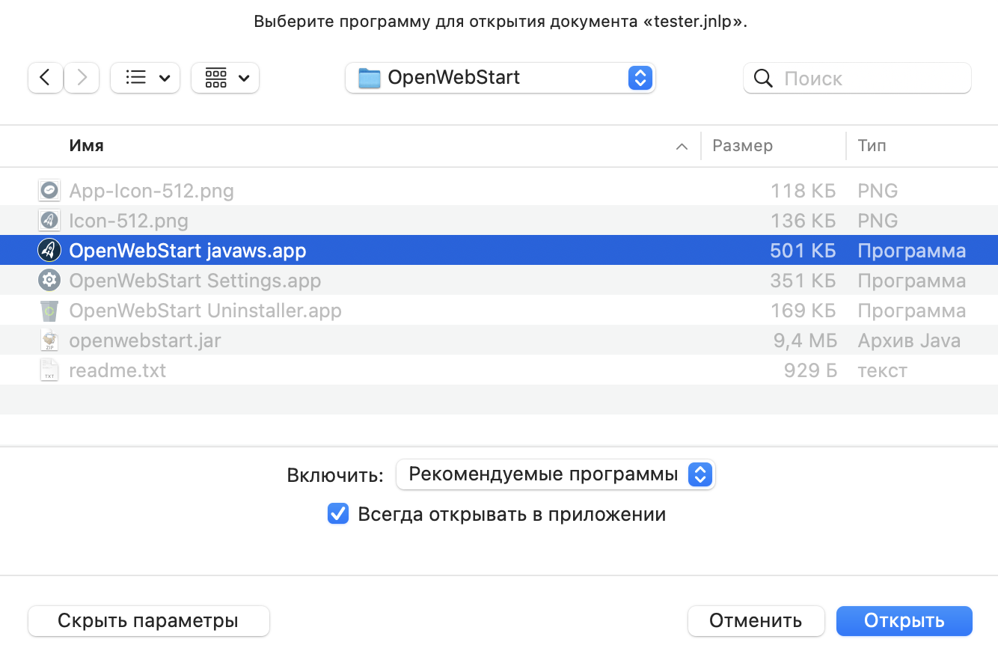This screenshot has height=651, width=998.
Task: Sort files by the "Размер" column
Action: coord(742,146)
